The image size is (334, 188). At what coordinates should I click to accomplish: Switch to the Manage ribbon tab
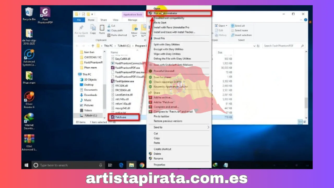pos(133,20)
